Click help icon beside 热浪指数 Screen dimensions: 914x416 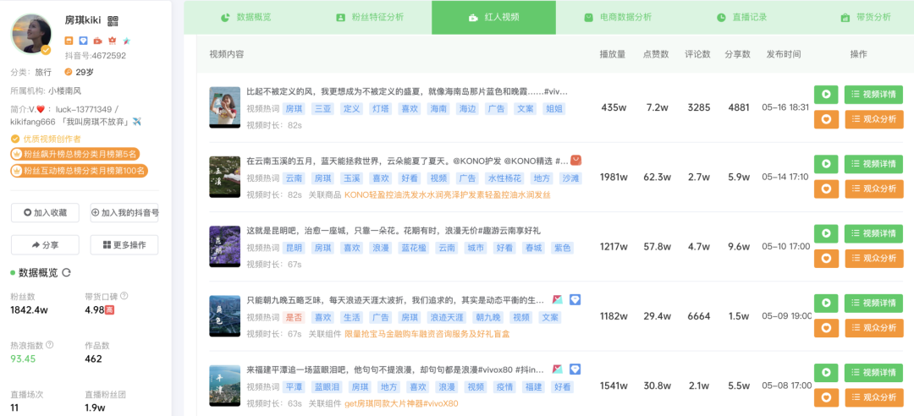[50, 345]
